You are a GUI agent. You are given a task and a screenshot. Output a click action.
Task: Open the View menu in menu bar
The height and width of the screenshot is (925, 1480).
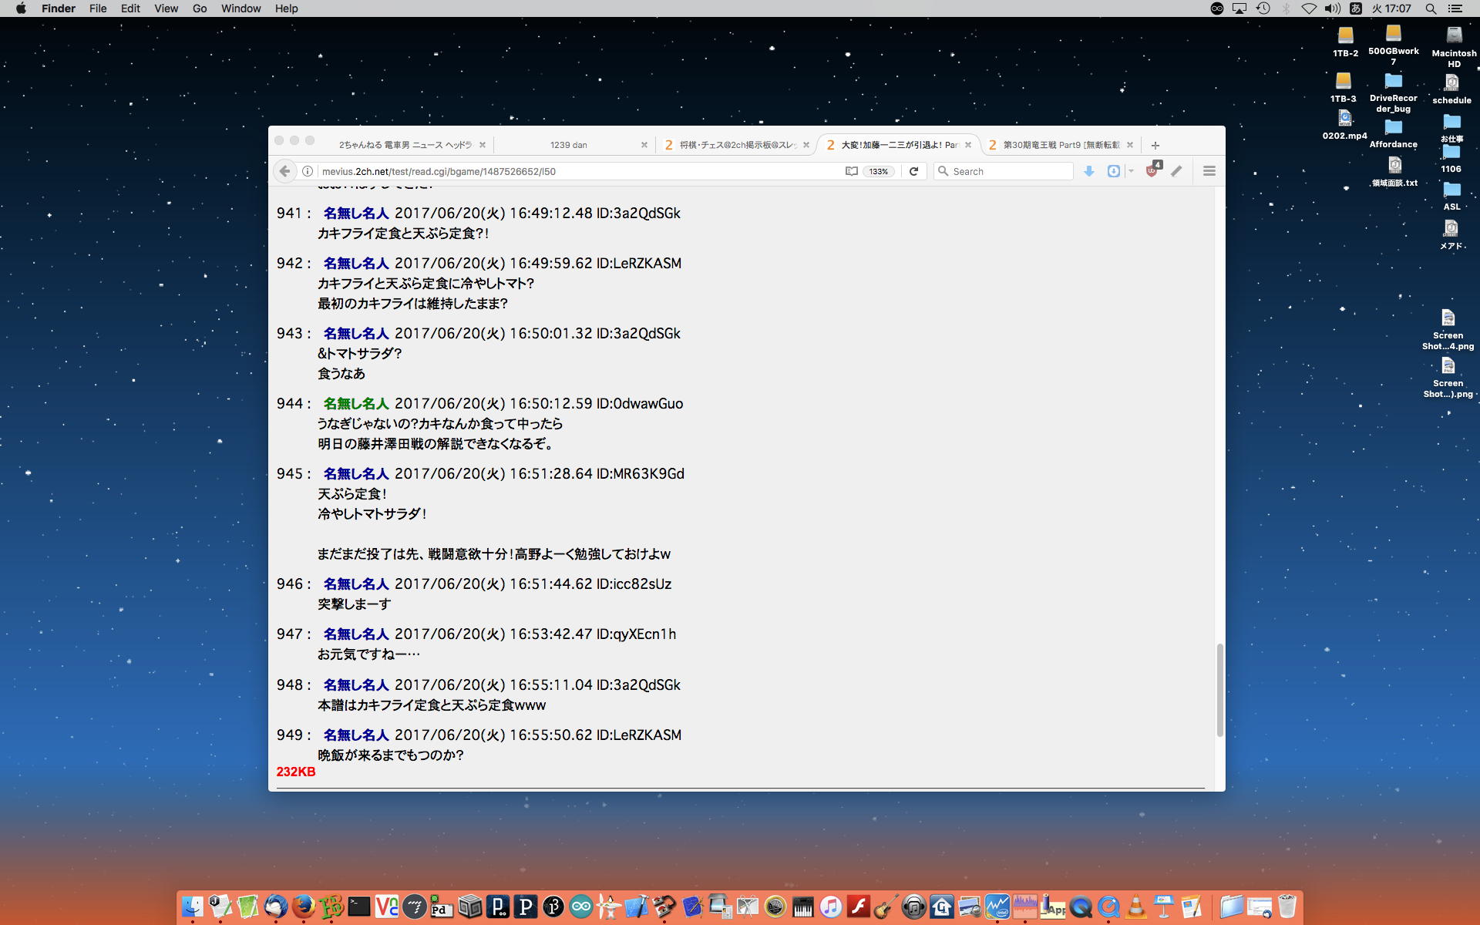pos(166,8)
